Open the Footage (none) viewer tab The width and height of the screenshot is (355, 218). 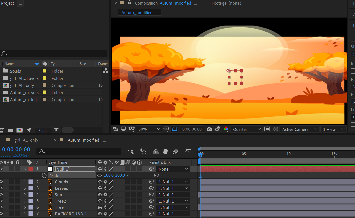(x=226, y=3)
